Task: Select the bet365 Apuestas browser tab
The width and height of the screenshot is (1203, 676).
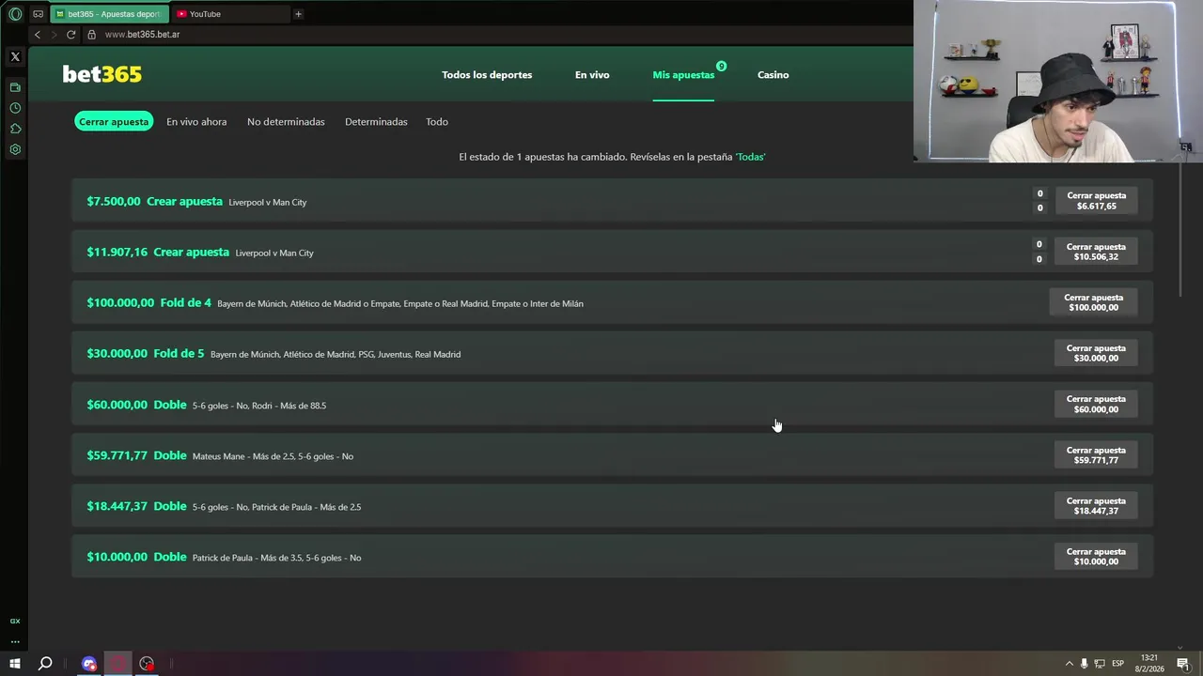Action: tap(109, 14)
